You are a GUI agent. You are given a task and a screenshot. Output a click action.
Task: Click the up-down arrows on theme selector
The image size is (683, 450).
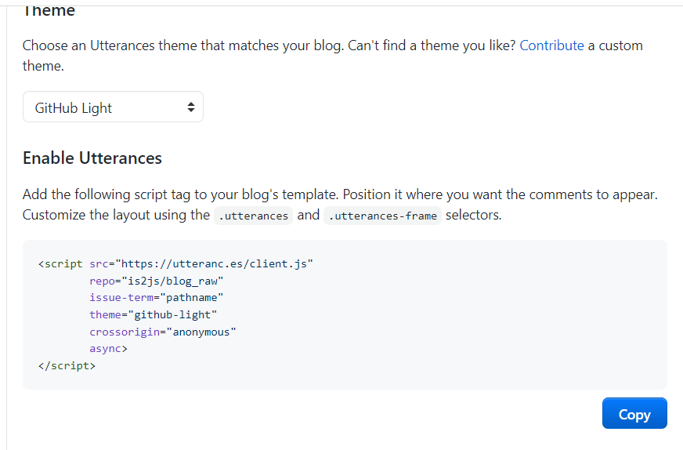(190, 107)
